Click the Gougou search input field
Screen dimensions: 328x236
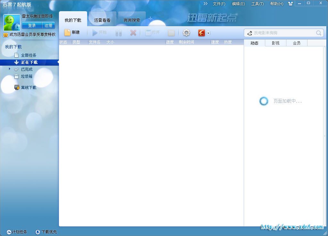pos(284,33)
